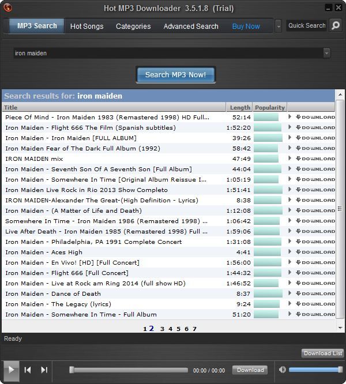Screen dimensions: 346x384
Task: Sort results by Length column header
Action: tap(239, 107)
